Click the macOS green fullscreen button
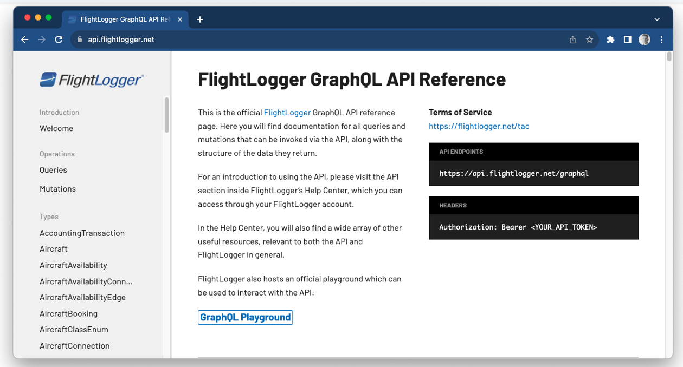 click(49, 17)
